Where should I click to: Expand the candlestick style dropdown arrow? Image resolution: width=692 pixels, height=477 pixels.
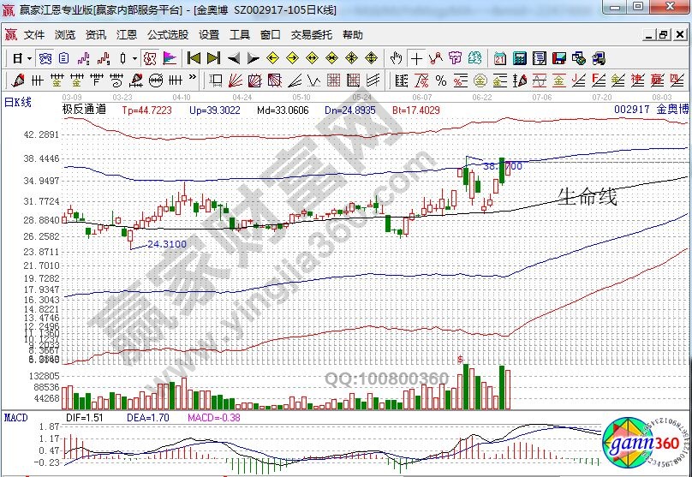[134, 58]
